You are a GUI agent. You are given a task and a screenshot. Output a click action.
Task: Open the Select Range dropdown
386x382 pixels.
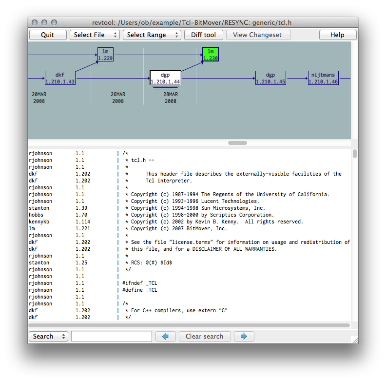click(152, 35)
